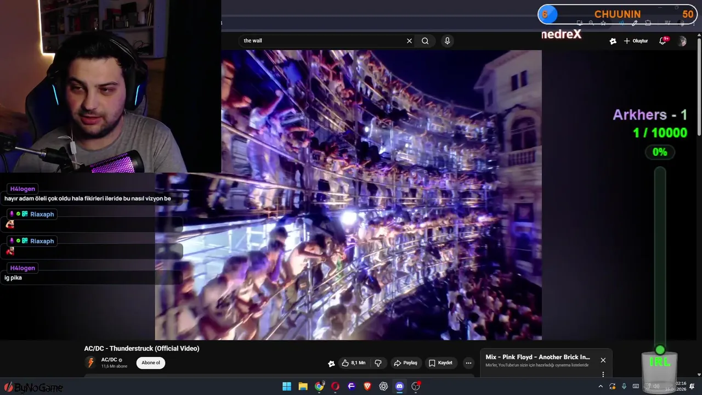Click the video title AC/DC - Thunderstruck
The width and height of the screenshot is (702, 395).
(141, 348)
